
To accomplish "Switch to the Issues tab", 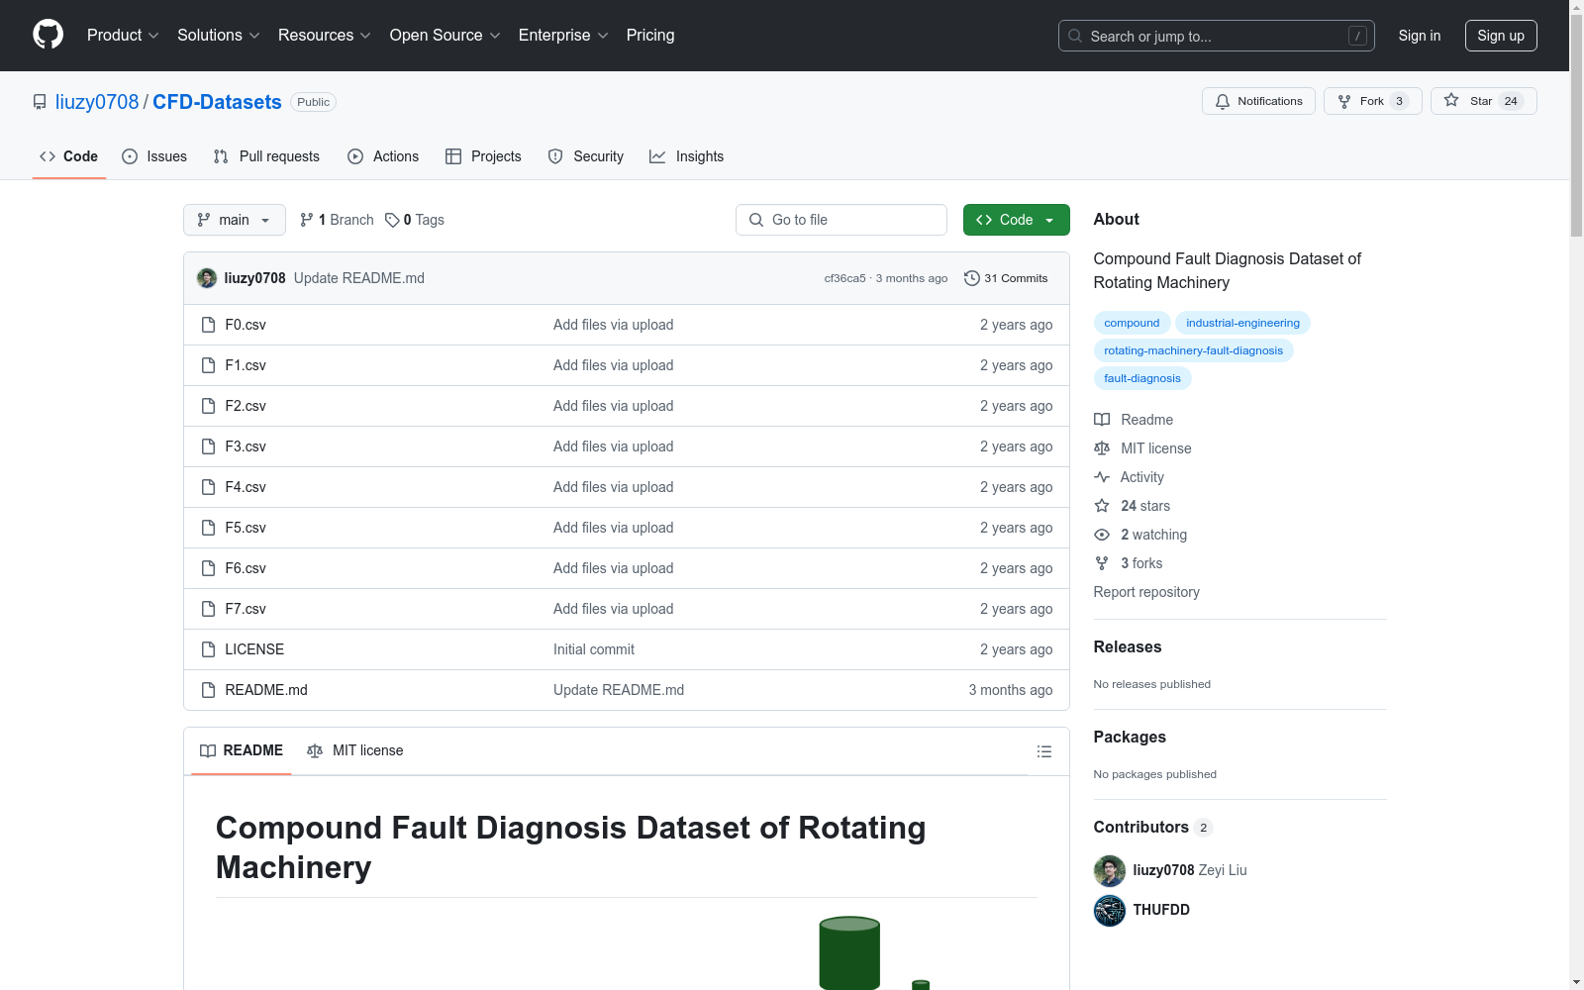I will [154, 156].
